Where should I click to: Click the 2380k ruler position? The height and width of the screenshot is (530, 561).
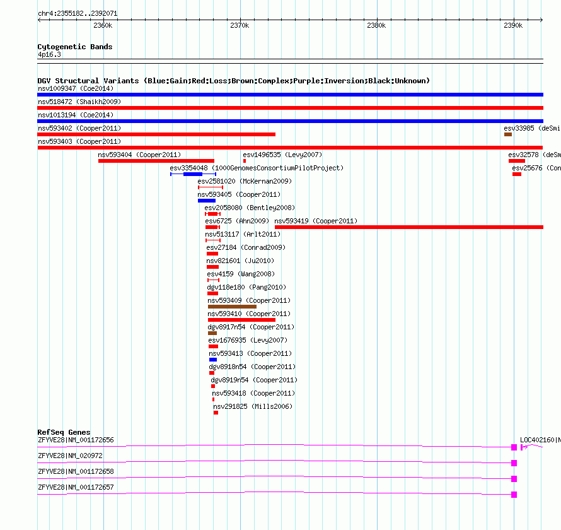pyautogui.click(x=376, y=25)
